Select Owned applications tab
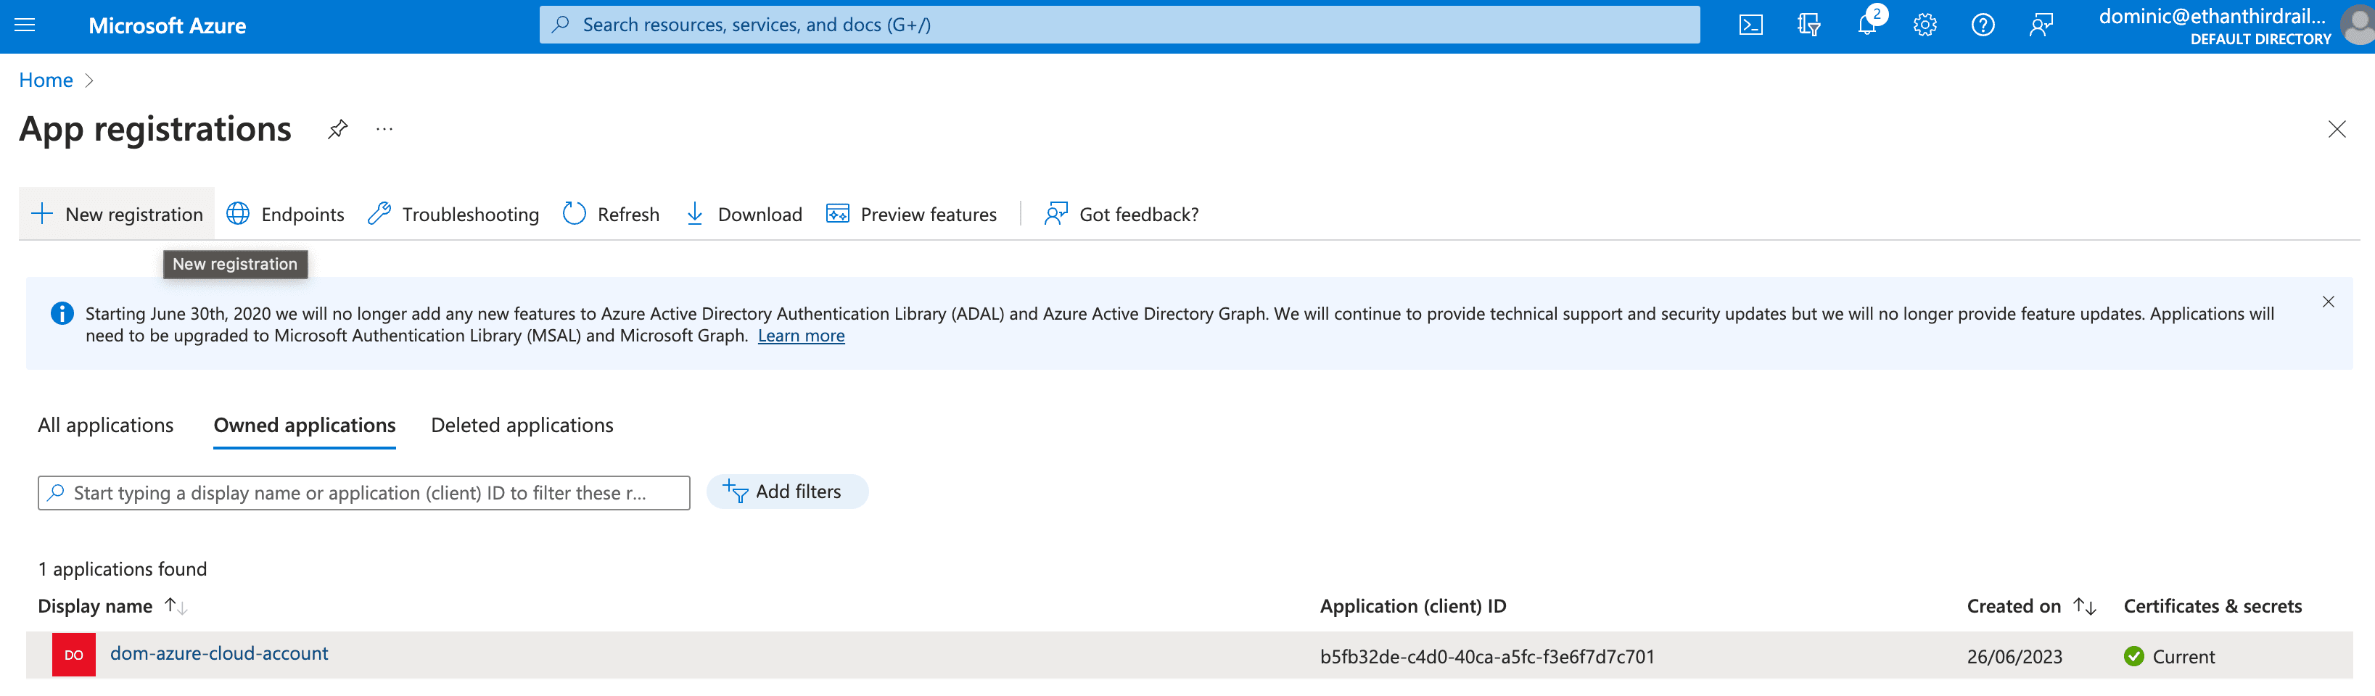 click(x=304, y=425)
